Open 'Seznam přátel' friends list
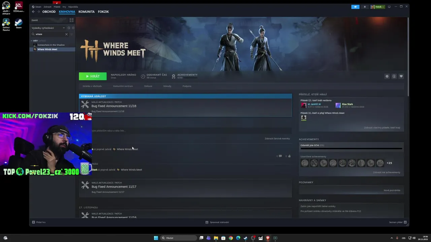 [x=398, y=222]
